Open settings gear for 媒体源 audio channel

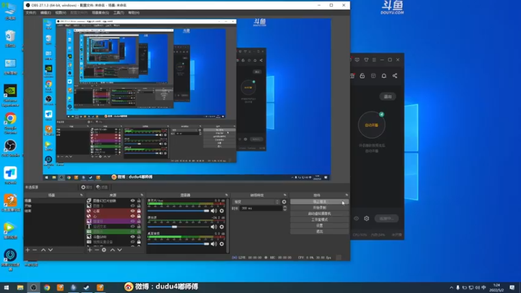[221, 227]
